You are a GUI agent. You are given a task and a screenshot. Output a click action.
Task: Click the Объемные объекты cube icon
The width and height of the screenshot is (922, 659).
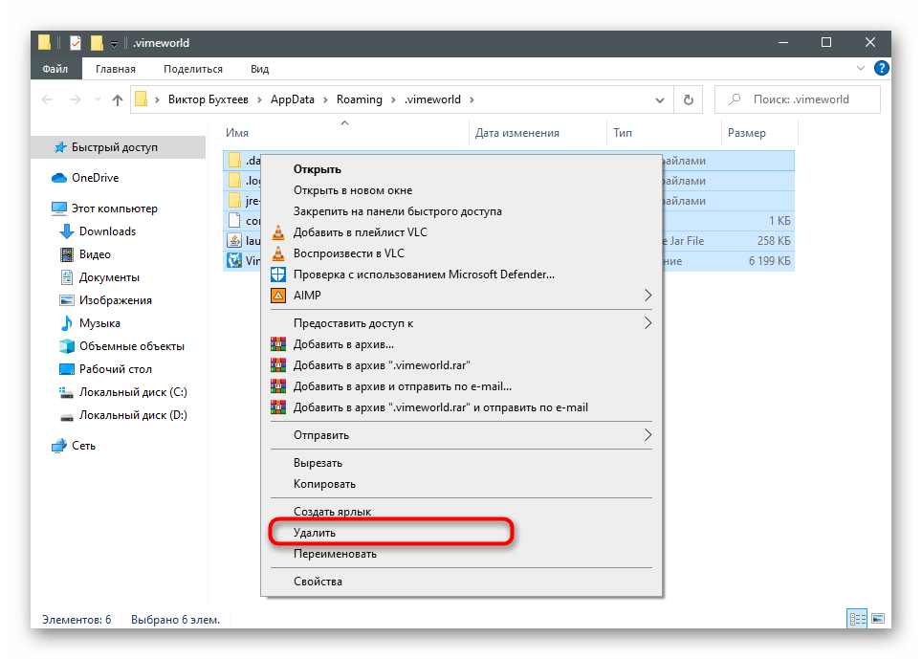[x=67, y=345]
